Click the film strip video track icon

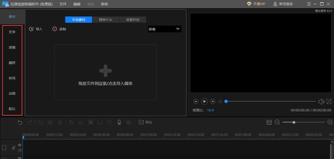click(x=4, y=148)
